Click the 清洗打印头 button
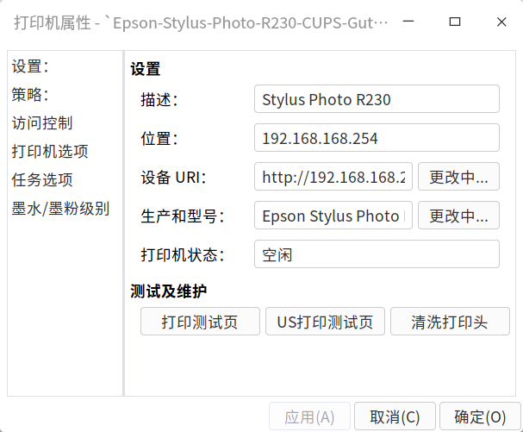Screen dimensions: 523x432 tap(450, 322)
